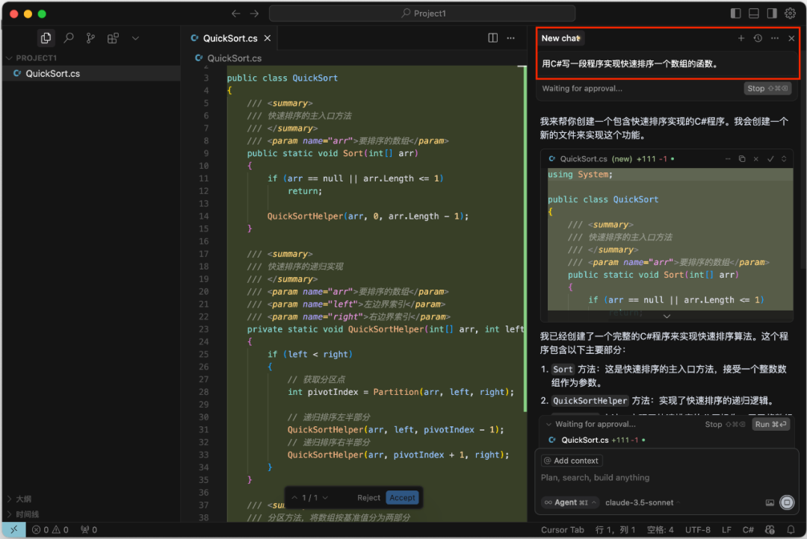Click the Reject button for changes
The image size is (807, 539).
point(368,498)
